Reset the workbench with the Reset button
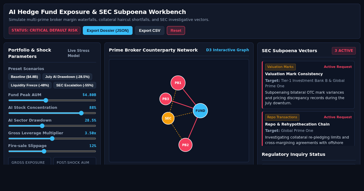364x191 pixels. click(x=176, y=30)
